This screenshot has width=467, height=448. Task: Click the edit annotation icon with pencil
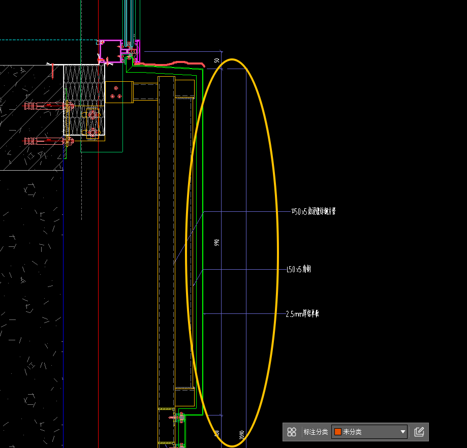point(419,432)
